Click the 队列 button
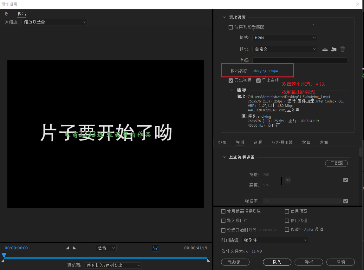This screenshot has height=270, width=364. coord(277,262)
